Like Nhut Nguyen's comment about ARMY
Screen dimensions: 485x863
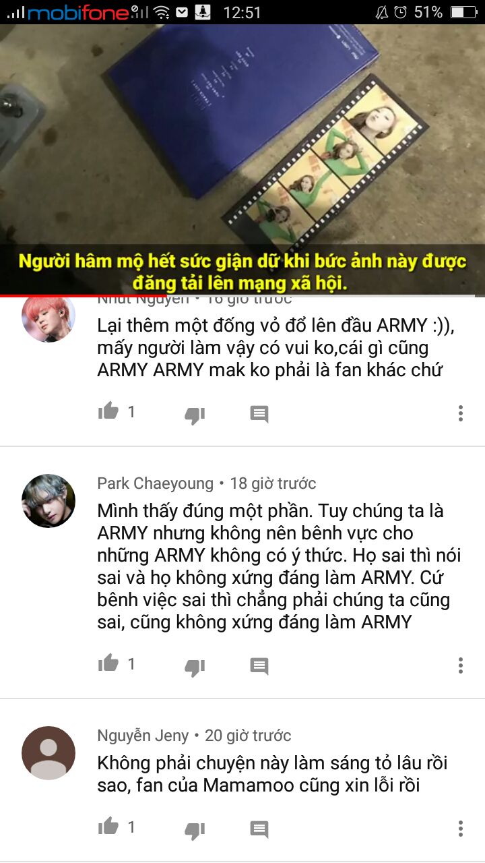pyautogui.click(x=108, y=411)
